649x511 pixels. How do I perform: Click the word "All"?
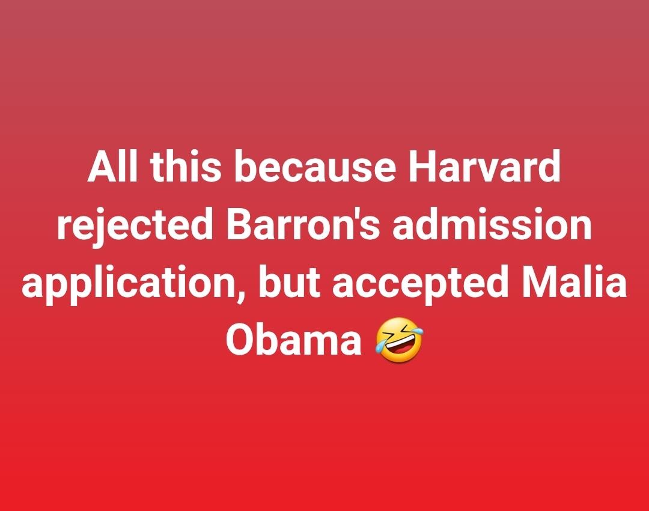[112, 167]
